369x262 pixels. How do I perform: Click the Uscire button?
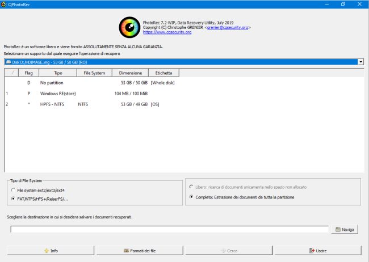tap(318, 251)
